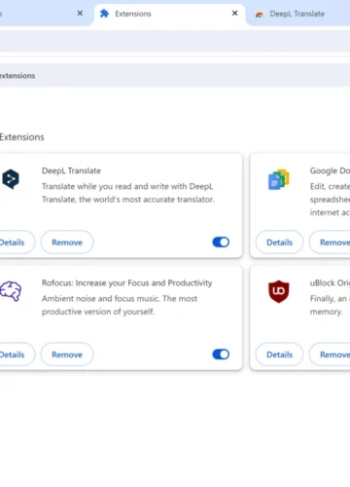Screen dimensions: 350x487
Task: Disable the DeepL Translate extension toggle
Action: [221, 243]
